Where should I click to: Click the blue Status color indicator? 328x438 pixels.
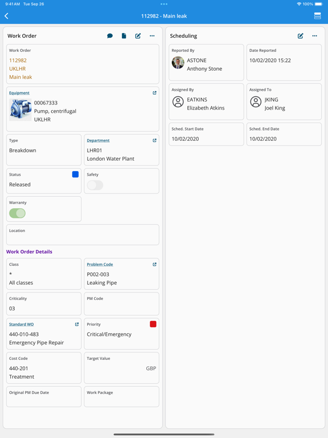coord(75,175)
